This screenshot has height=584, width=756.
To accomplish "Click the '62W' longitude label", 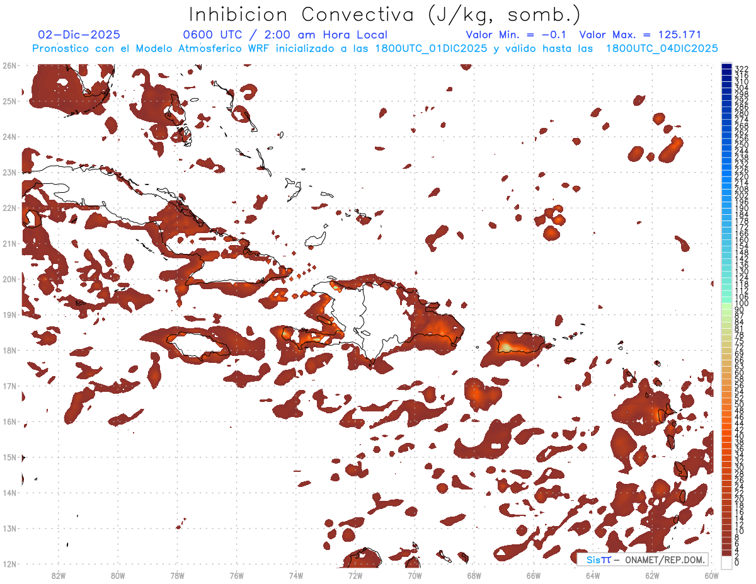I will point(652,575).
